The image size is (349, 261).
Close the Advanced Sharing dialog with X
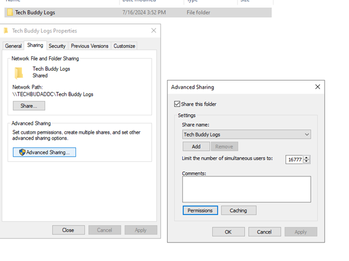(317, 87)
